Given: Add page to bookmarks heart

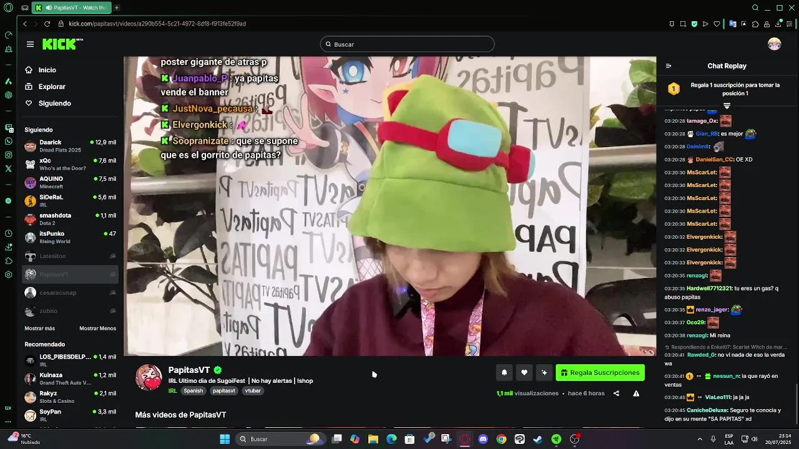Looking at the screenshot, I should [717, 24].
